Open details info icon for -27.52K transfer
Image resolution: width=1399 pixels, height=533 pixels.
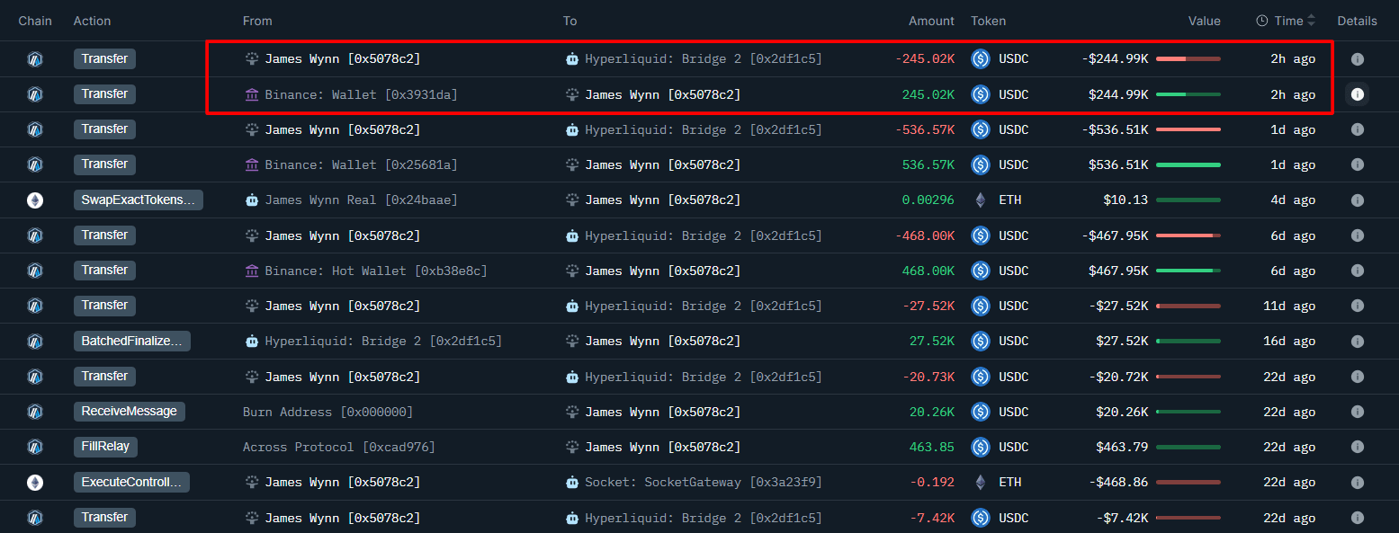pos(1358,306)
